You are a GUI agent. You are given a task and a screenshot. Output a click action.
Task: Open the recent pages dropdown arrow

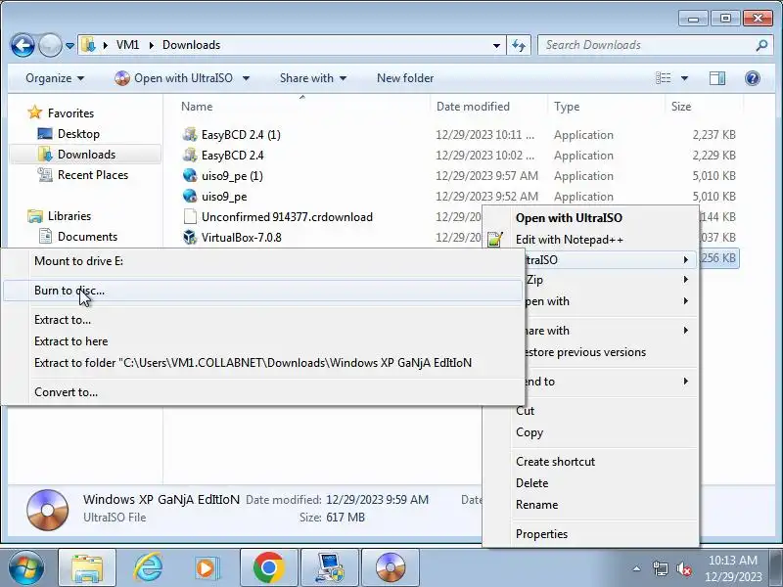[69, 46]
